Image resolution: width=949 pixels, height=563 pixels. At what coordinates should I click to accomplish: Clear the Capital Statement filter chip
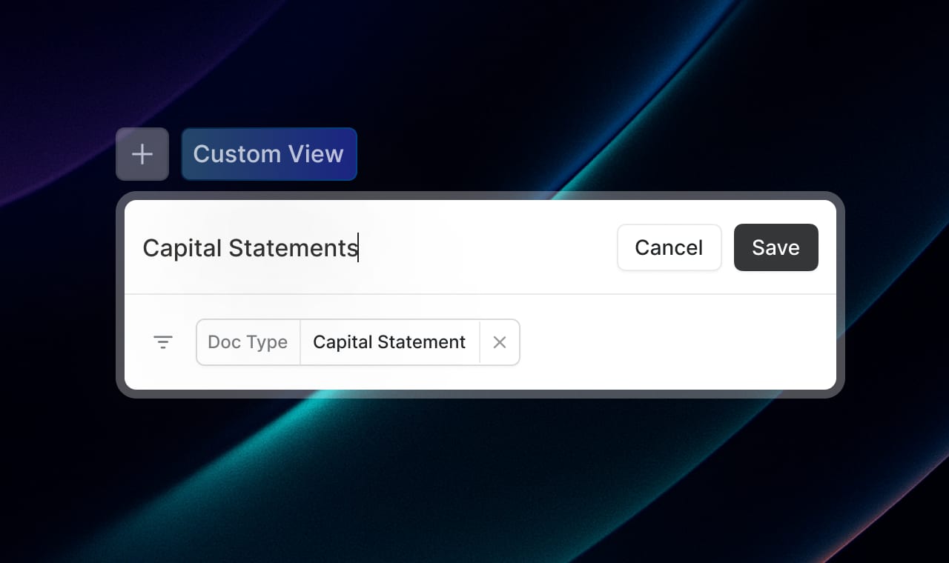(499, 342)
